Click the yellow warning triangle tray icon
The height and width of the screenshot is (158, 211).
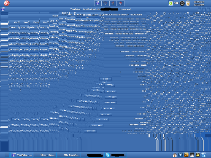pyautogui.click(x=198, y=155)
